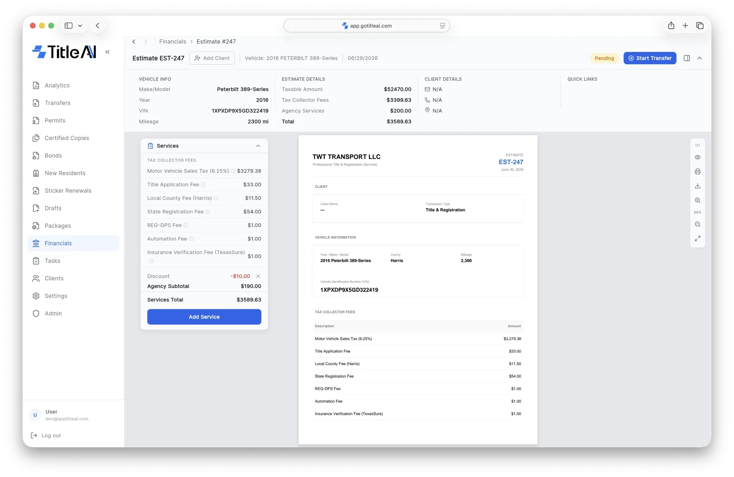Click the Pending status badge

click(x=604, y=58)
